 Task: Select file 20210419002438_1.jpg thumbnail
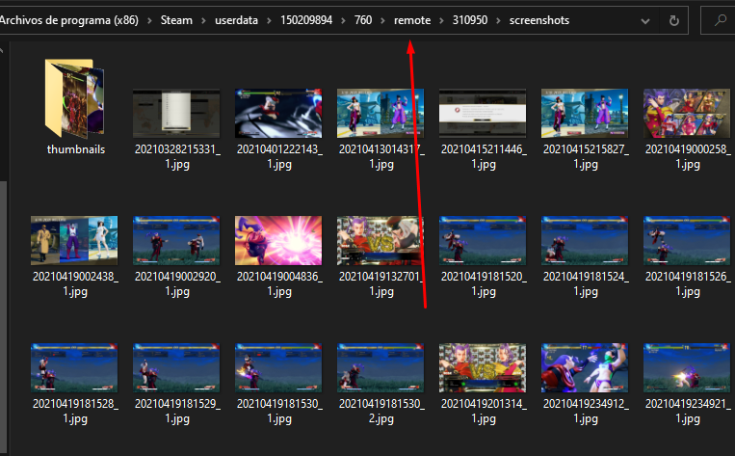tap(74, 240)
